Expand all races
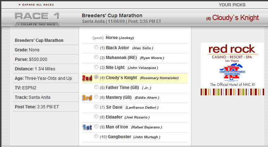268x147 pixels. [x=36, y=5]
